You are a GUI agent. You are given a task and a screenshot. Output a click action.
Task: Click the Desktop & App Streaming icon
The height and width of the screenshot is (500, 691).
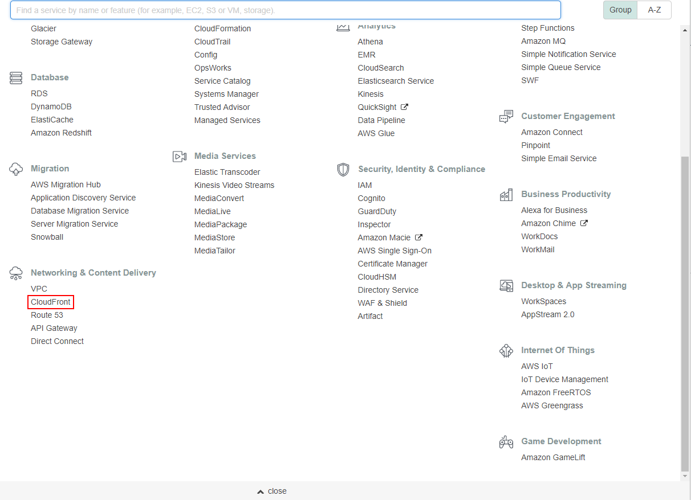[x=506, y=286]
